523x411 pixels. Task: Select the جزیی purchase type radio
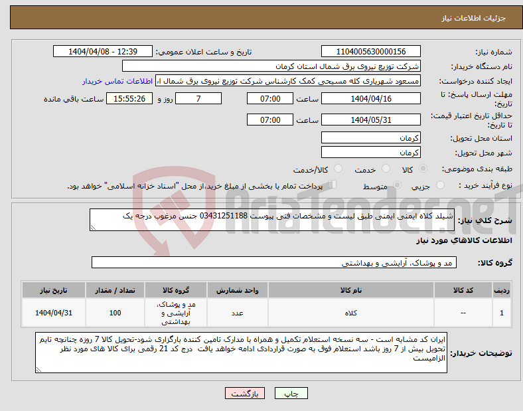pos(440,185)
